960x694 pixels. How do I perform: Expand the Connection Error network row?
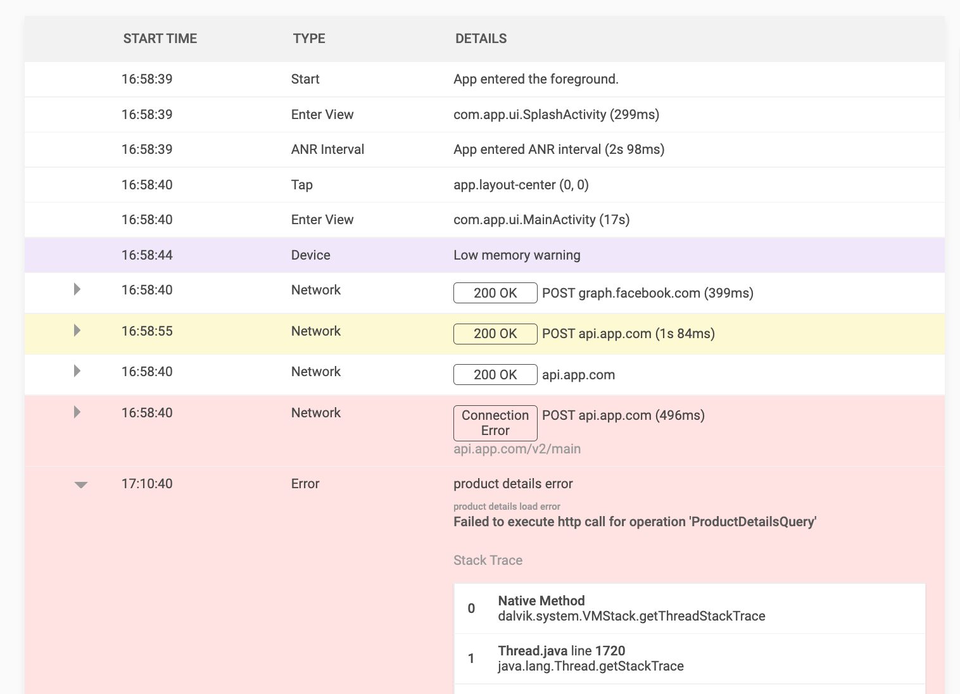(77, 412)
